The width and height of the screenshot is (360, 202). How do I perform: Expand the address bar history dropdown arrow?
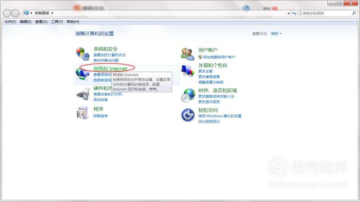coord(289,14)
